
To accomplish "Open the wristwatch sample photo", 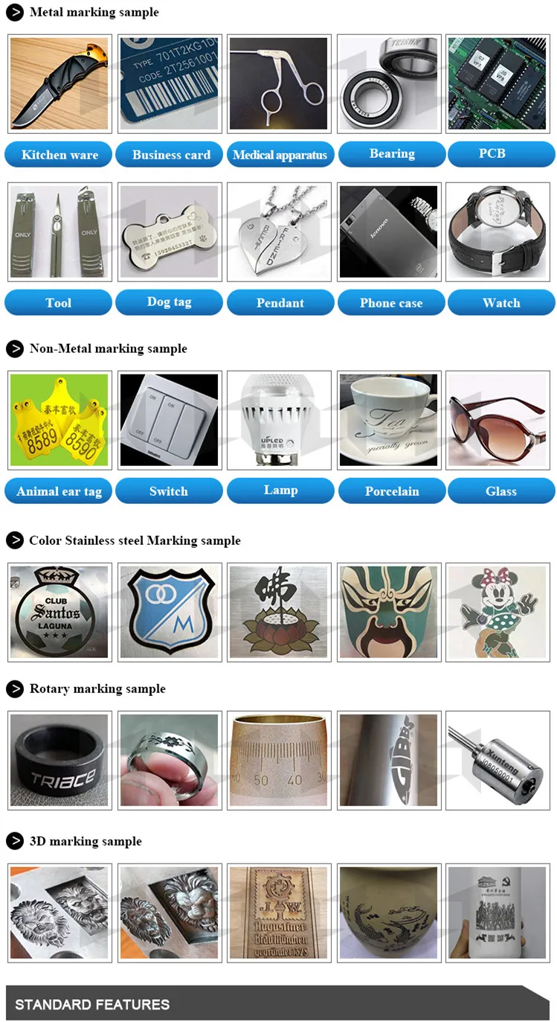I will pos(500,231).
